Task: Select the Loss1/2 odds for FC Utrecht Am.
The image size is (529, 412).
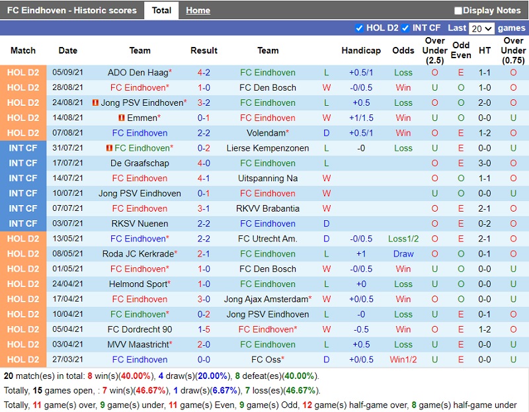Action: point(403,239)
